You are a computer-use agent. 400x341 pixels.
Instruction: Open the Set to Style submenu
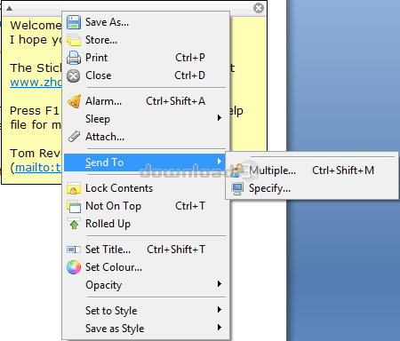147,311
